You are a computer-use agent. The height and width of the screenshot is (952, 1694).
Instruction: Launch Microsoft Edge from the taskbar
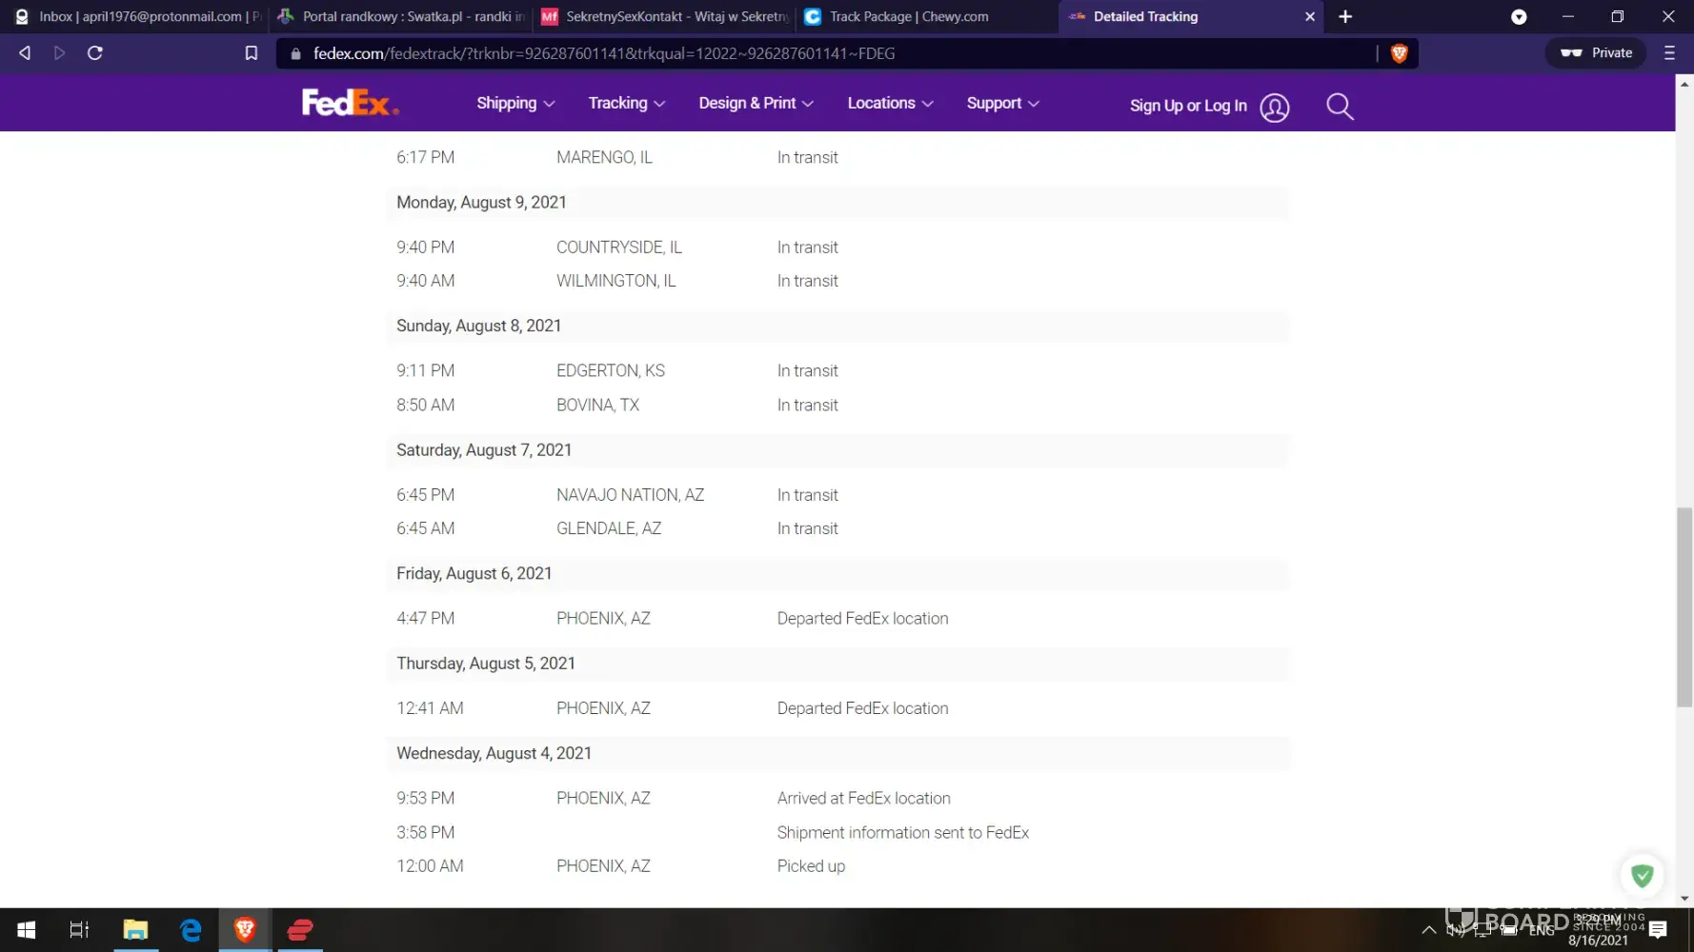[x=191, y=929]
